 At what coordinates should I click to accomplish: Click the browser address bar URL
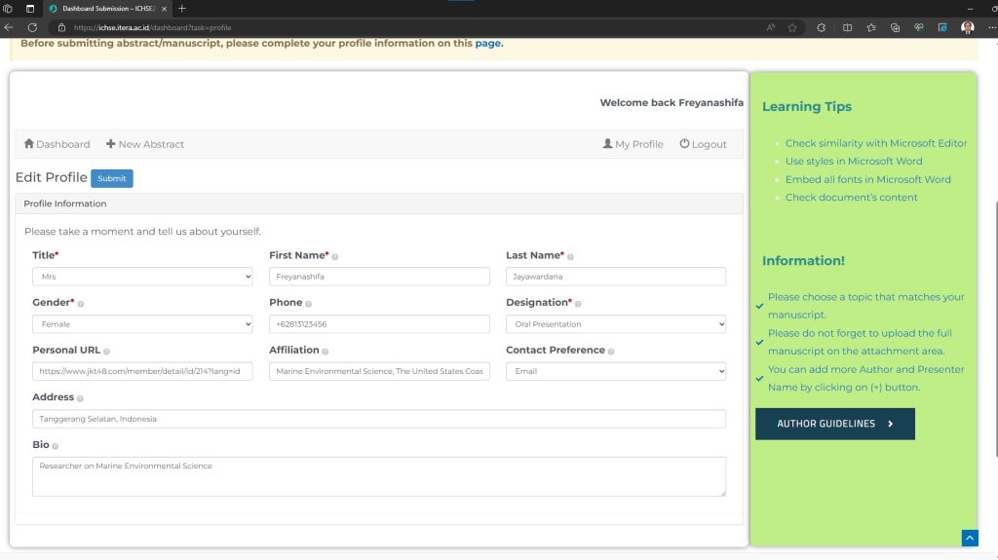pos(152,27)
